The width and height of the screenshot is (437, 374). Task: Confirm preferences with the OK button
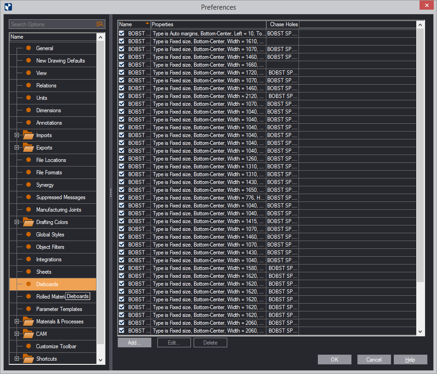click(334, 359)
